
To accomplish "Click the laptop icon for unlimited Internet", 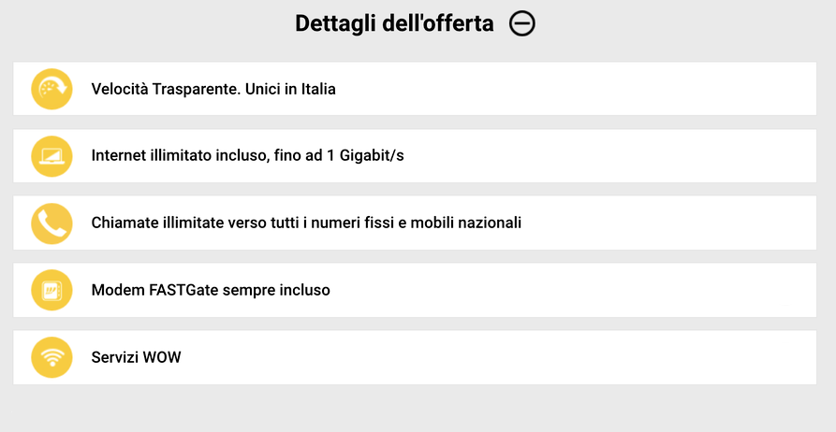I will pyautogui.click(x=51, y=155).
